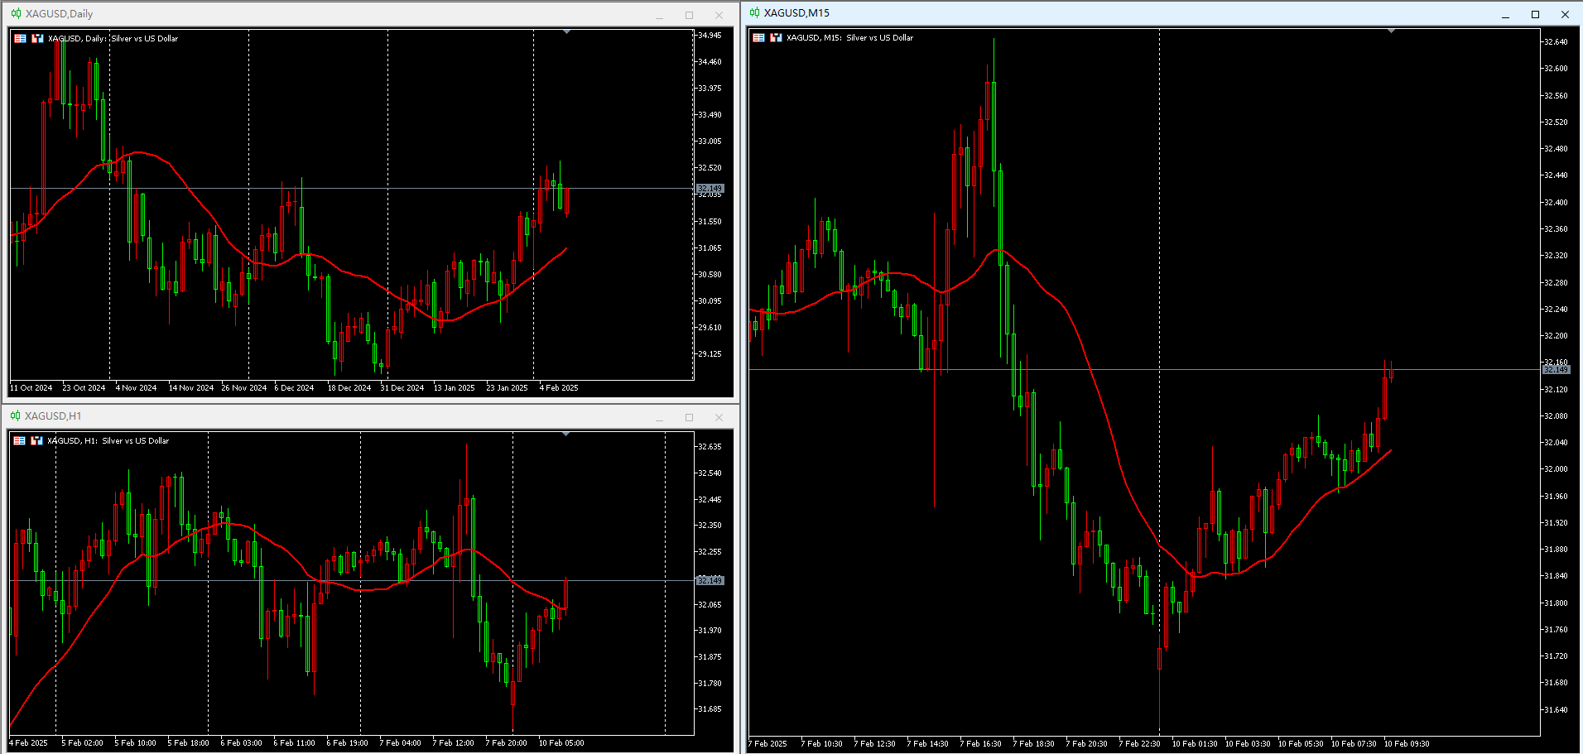Click candlestick icon in XAGUSD,Daily title bar
Image resolution: width=1583 pixels, height=754 pixels.
pos(16,13)
